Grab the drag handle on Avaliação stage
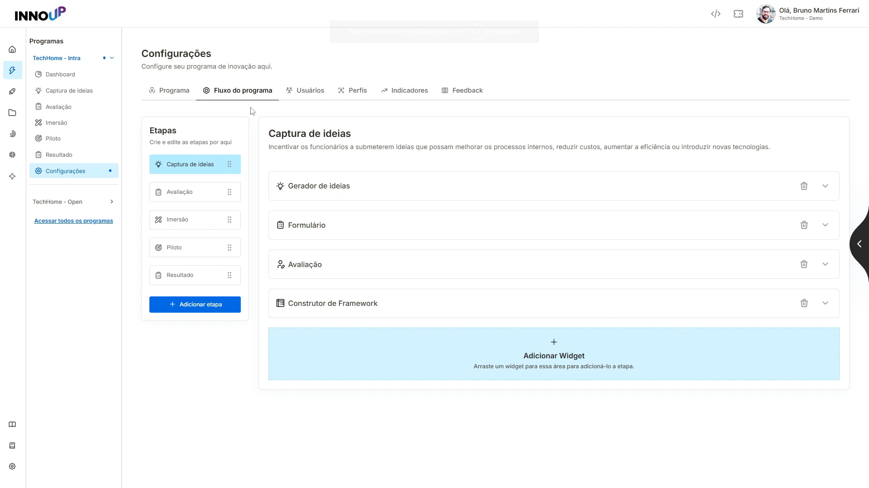The image size is (869, 488). (x=229, y=192)
